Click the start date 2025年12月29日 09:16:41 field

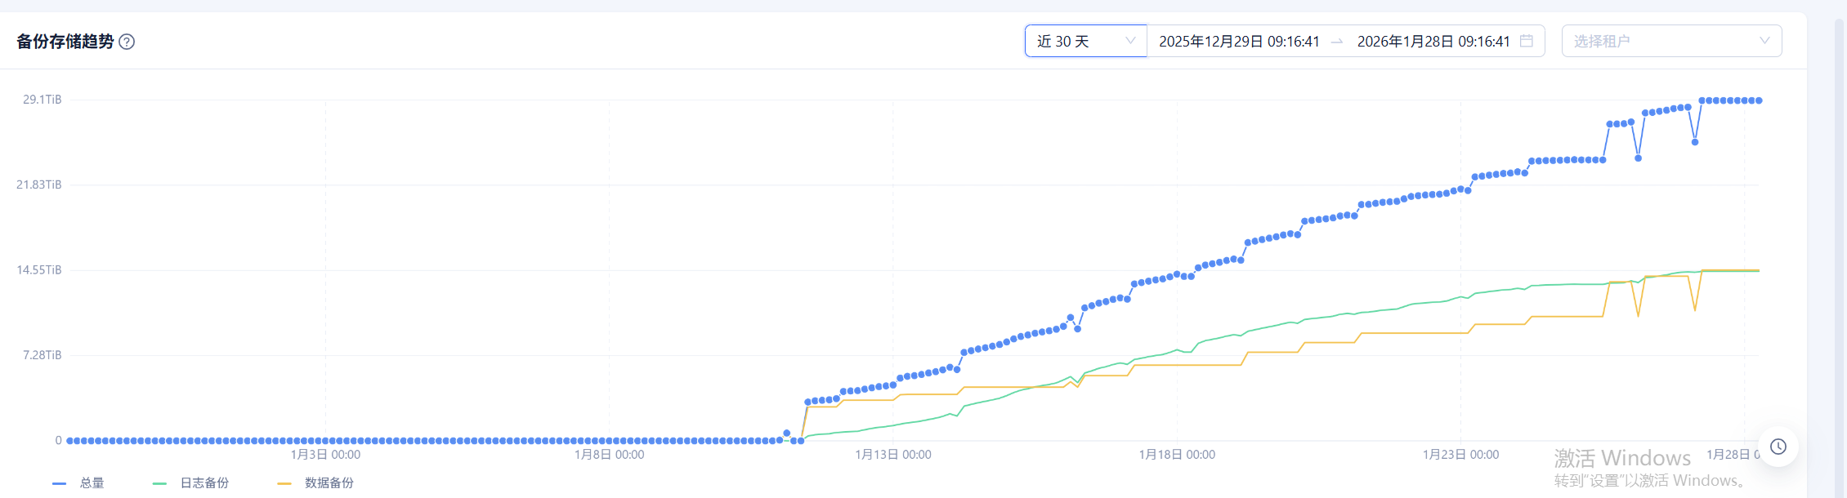(x=1239, y=42)
